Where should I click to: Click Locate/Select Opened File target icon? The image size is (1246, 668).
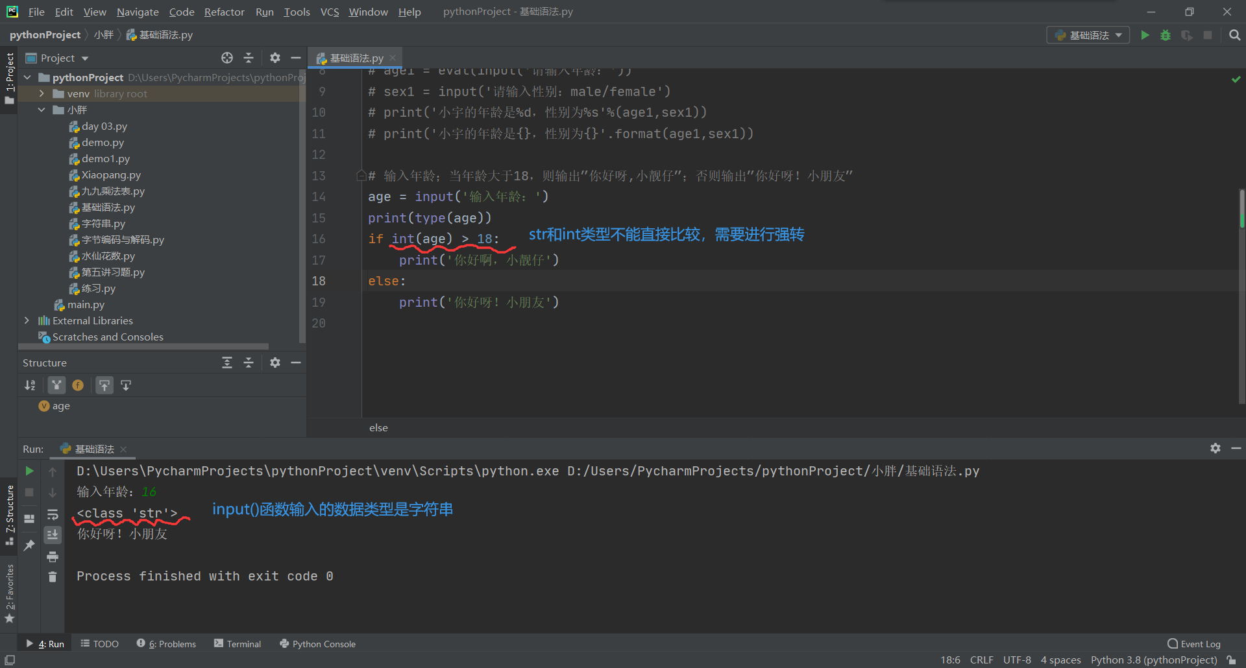[x=227, y=58]
